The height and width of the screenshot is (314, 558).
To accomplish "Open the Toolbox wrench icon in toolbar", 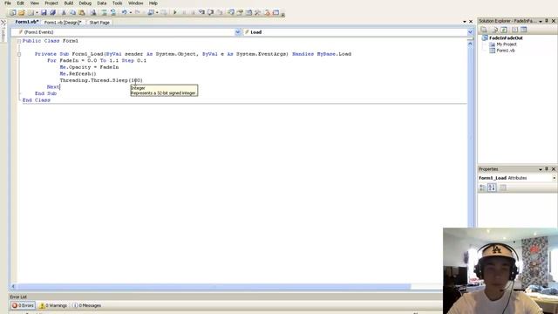I will (258, 13).
